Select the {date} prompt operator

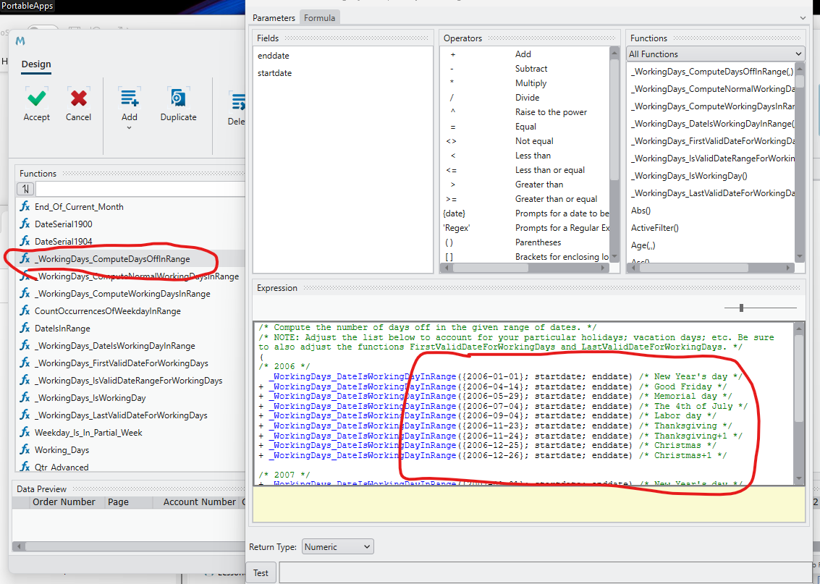tap(525, 213)
